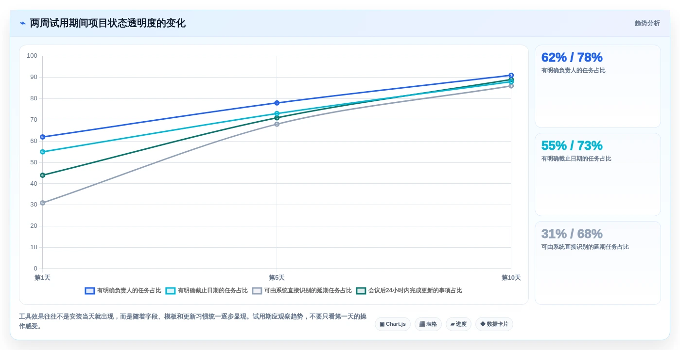Click legend label 可由系统直接识别的延期任务占比

(308, 291)
